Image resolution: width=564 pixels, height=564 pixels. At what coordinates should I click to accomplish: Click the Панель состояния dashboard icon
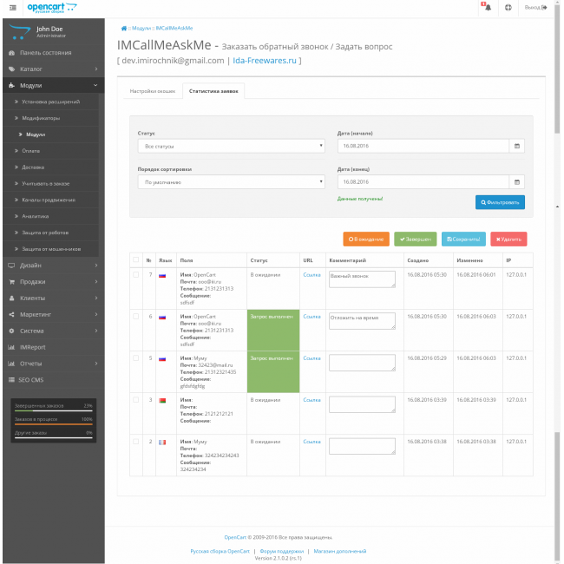[x=11, y=52]
